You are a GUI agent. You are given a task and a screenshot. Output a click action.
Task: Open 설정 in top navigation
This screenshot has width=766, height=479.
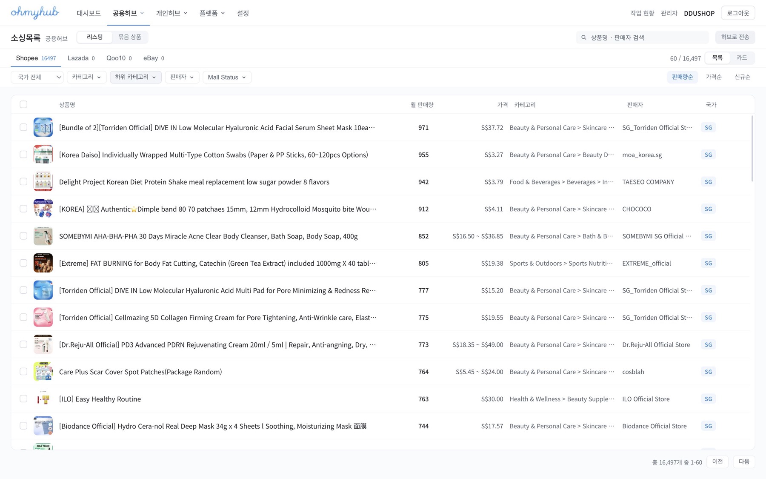[243, 13]
